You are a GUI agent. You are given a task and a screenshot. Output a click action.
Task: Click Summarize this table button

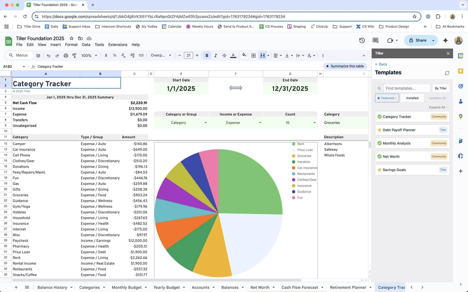(x=345, y=66)
